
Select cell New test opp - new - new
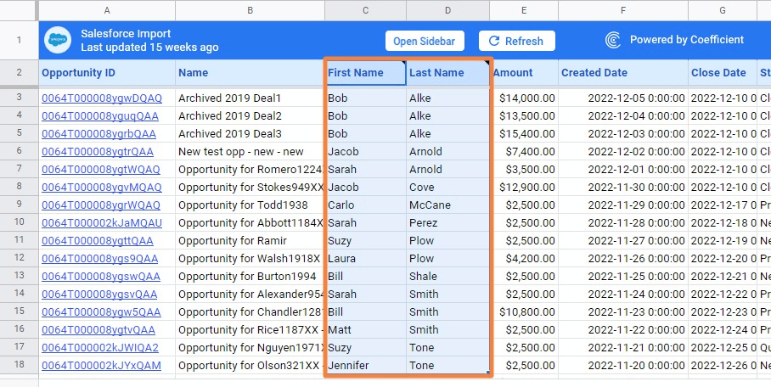click(250, 151)
